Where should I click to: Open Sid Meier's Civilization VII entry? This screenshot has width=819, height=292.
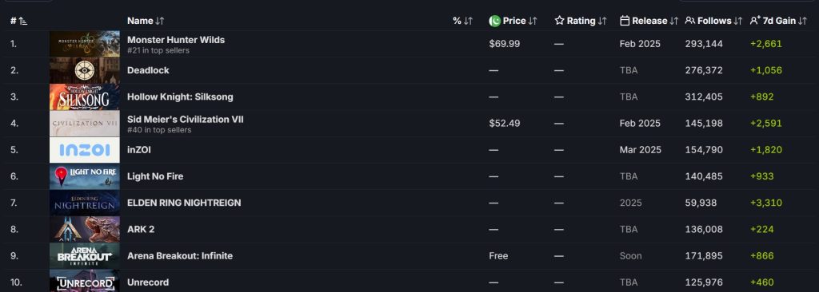coord(186,120)
